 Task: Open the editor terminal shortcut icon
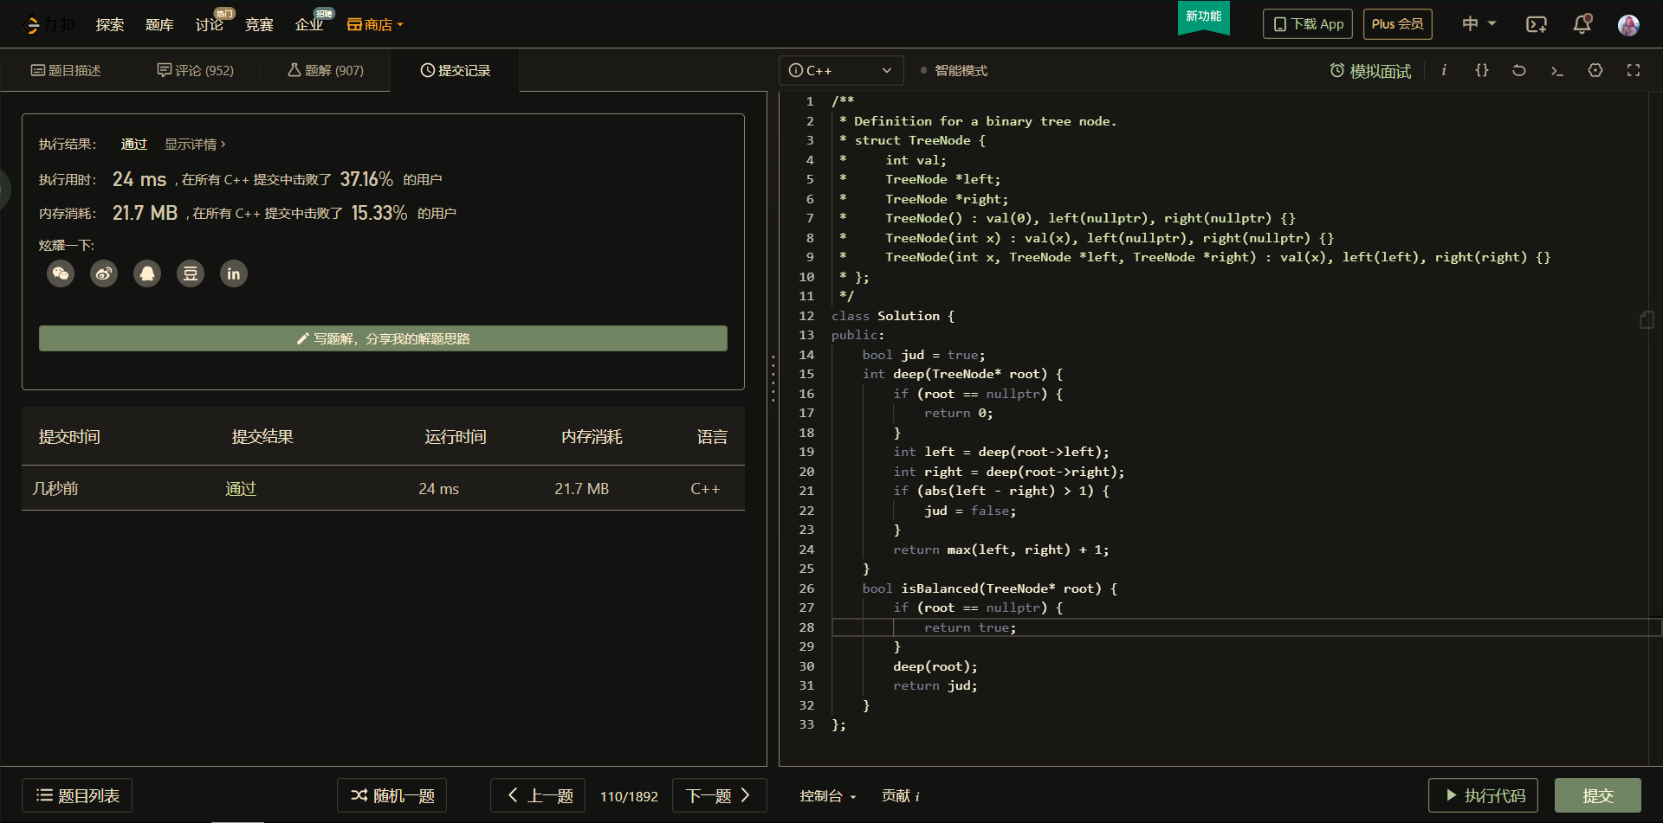point(1556,70)
